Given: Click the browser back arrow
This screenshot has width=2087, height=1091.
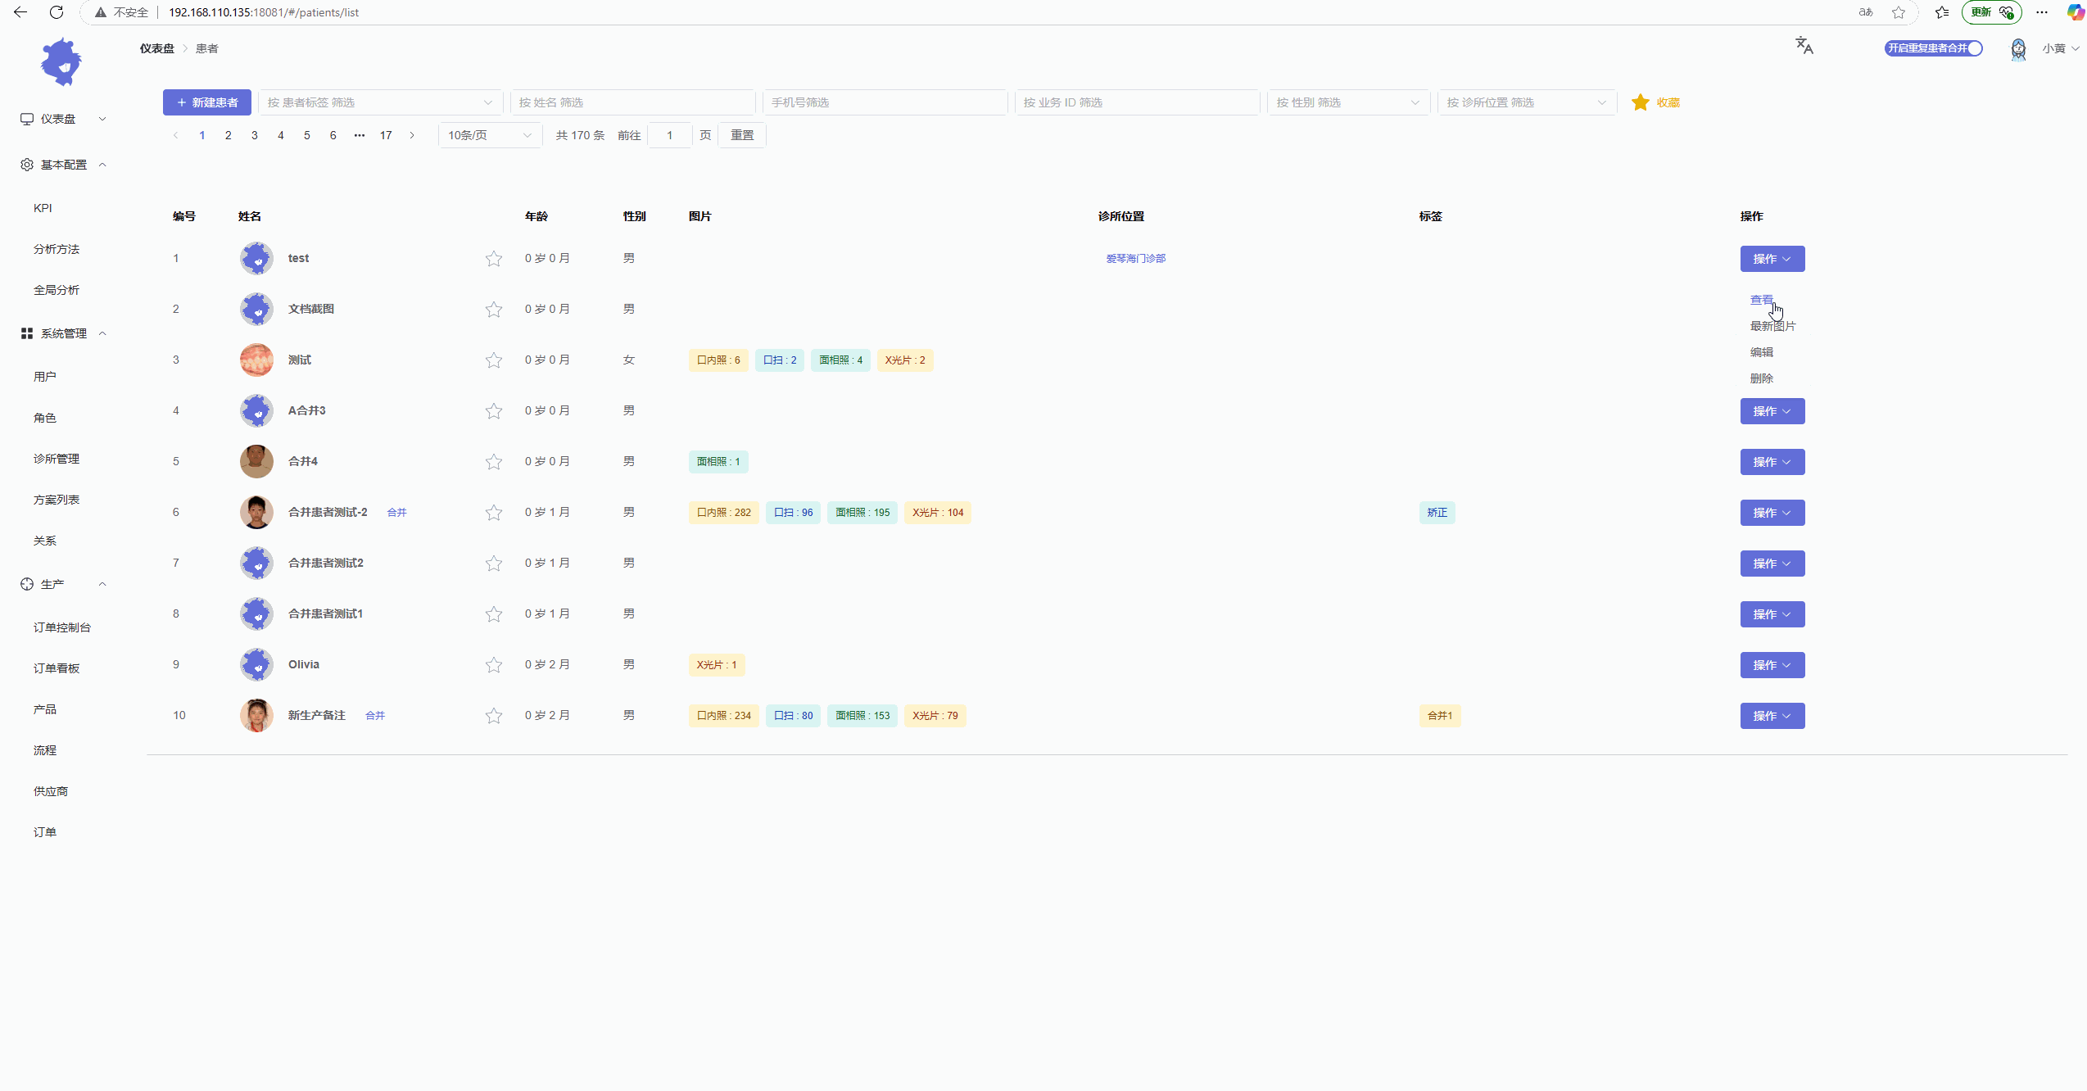Looking at the screenshot, I should [20, 12].
